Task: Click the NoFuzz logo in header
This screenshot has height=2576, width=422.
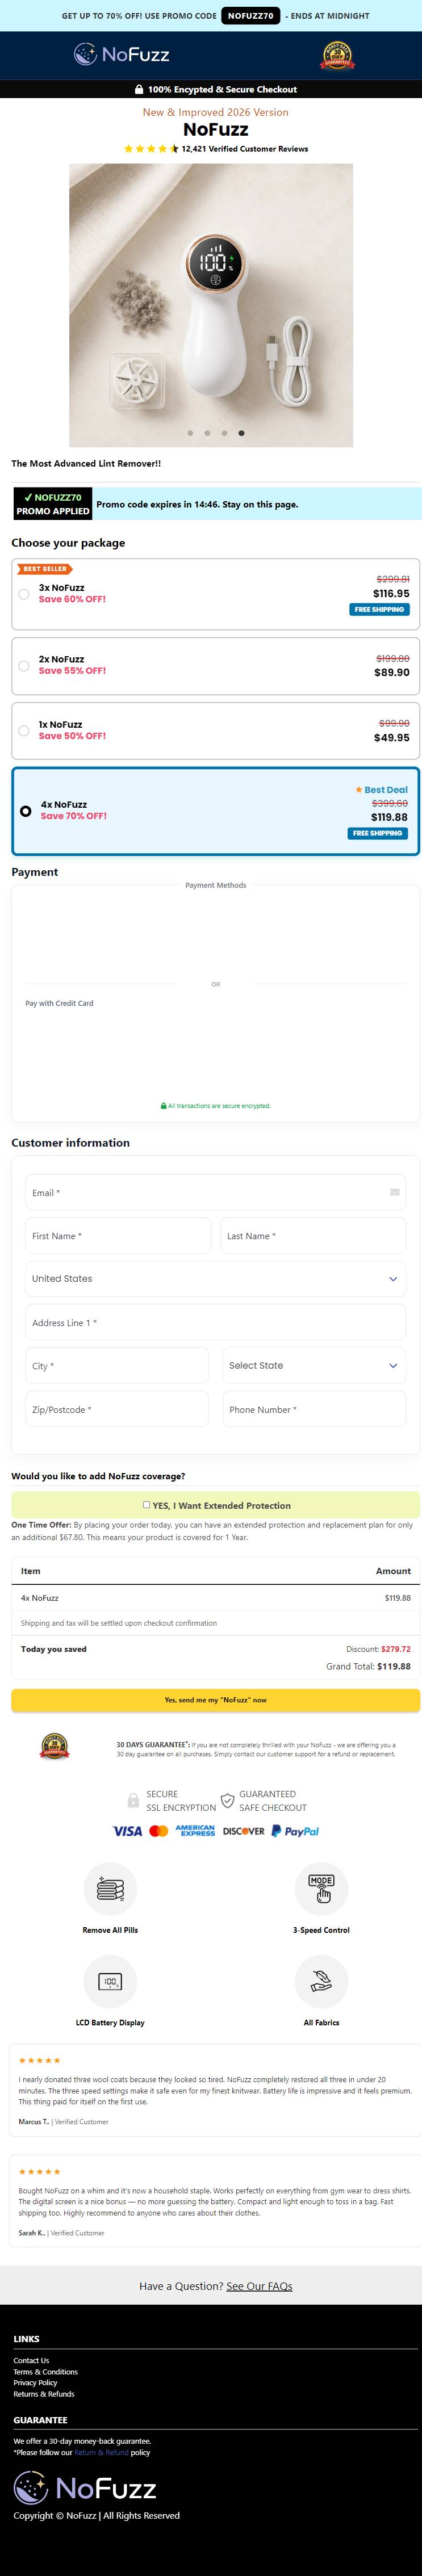Action: coord(121,54)
